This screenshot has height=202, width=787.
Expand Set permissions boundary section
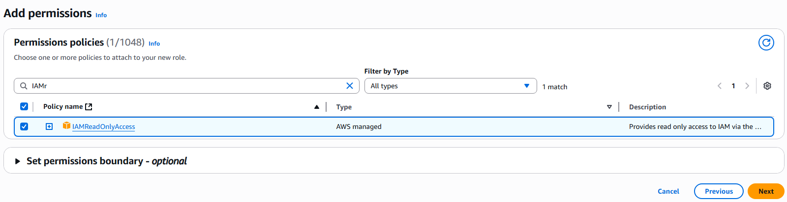pos(18,161)
